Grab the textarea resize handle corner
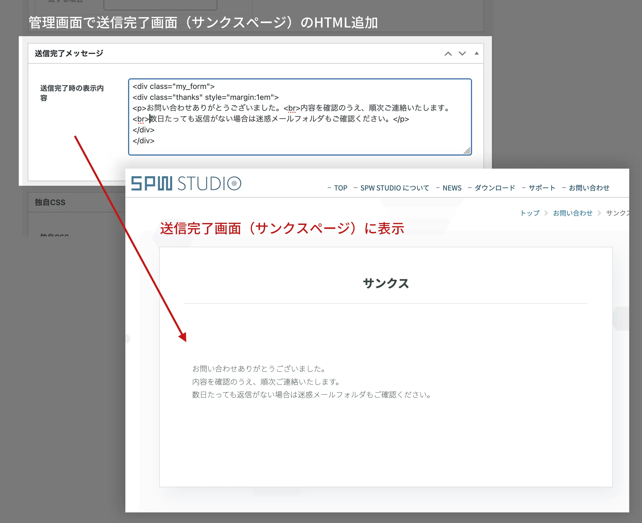 pyautogui.click(x=467, y=151)
